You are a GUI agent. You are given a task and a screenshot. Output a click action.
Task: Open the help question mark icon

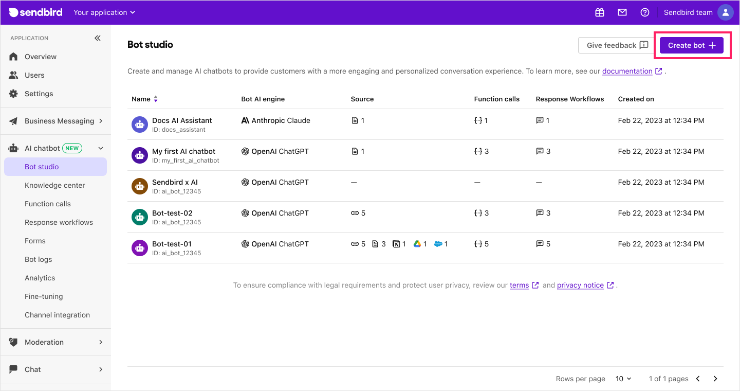tap(645, 12)
